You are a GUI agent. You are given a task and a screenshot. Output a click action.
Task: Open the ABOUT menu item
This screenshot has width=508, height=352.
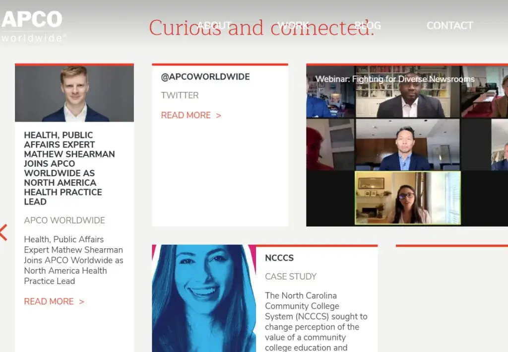(x=214, y=25)
